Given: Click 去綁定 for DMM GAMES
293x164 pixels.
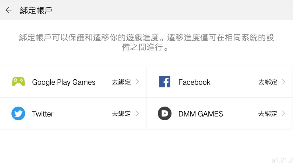Looking at the screenshot, I should tap(267, 114).
